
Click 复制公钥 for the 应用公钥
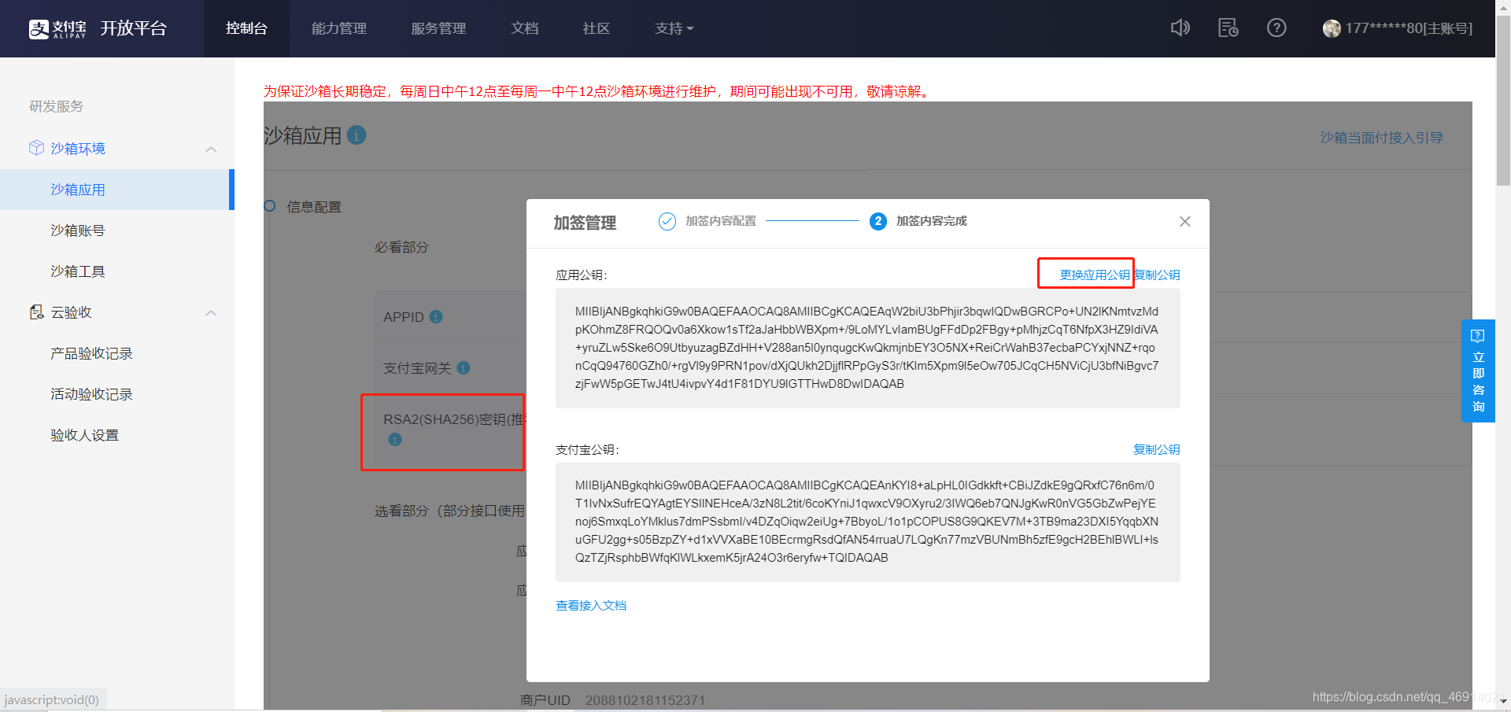1157,275
